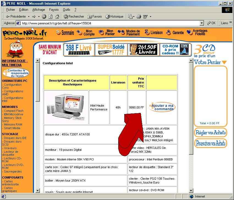The width and height of the screenshot is (234, 200).
Task: Click the left frame scroll up arrow
Action: pos(38,60)
